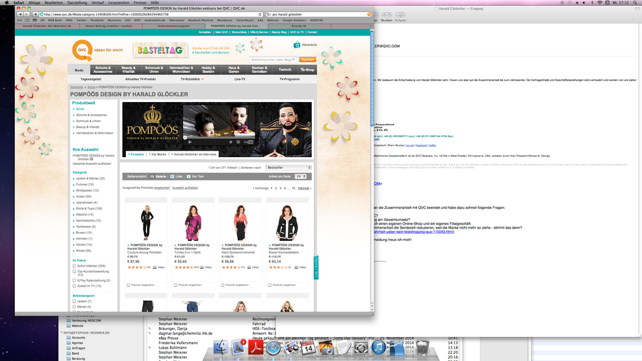Click the Aufgabe toolbar icon in Mail
642x361 pixels.
click(400, 15)
